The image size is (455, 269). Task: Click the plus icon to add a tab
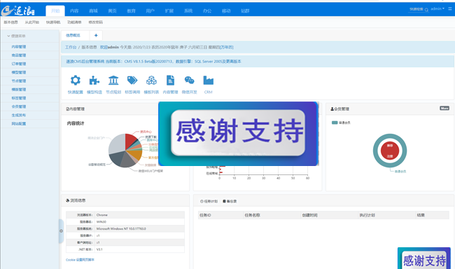click(x=96, y=36)
